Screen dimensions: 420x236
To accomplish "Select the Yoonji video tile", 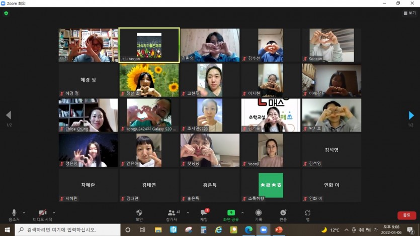I will tap(271, 150).
